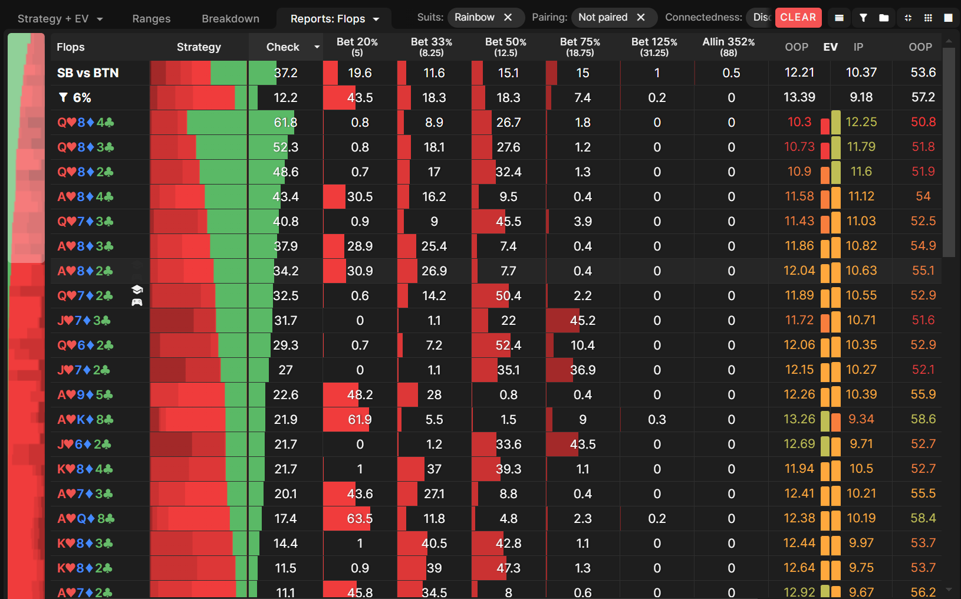This screenshot has width=961, height=599.
Task: Click the gamepad practice icon on Q♥7♦2♣ row
Action: pos(137,302)
